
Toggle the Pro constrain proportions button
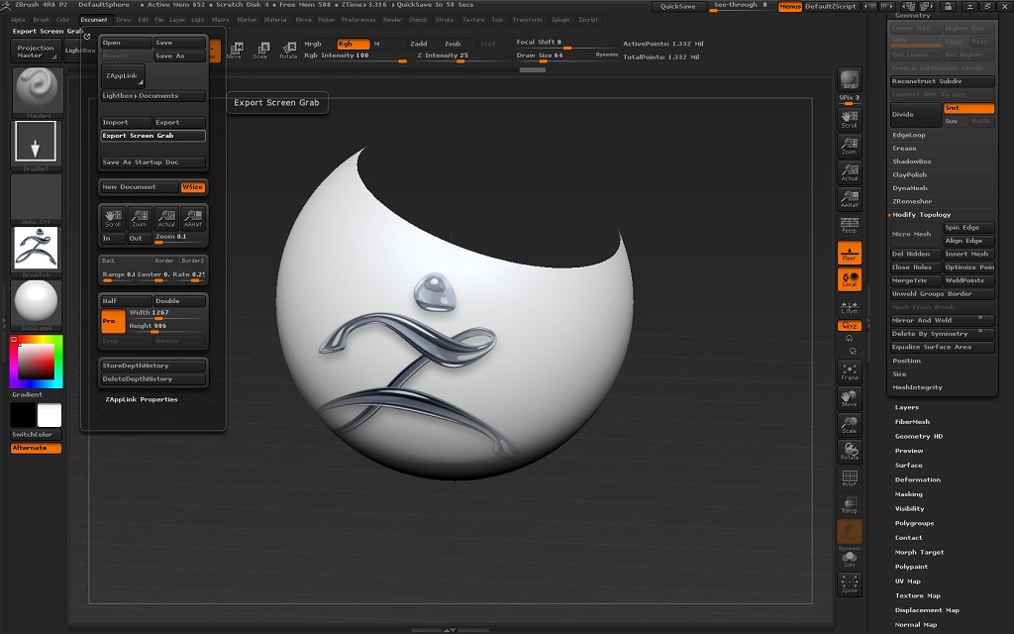(113, 321)
